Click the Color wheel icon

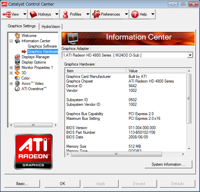coord(17,78)
